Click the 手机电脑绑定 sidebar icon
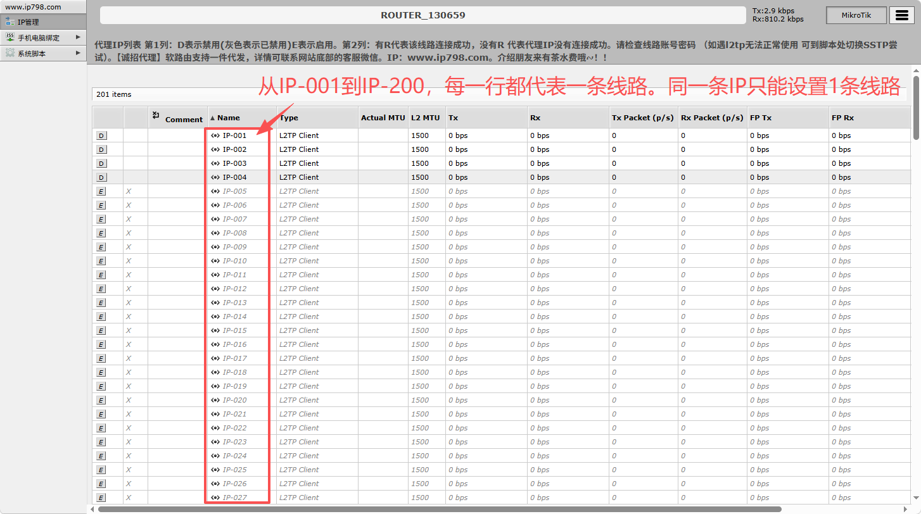Screen dimensions: 921x514 tap(10, 38)
